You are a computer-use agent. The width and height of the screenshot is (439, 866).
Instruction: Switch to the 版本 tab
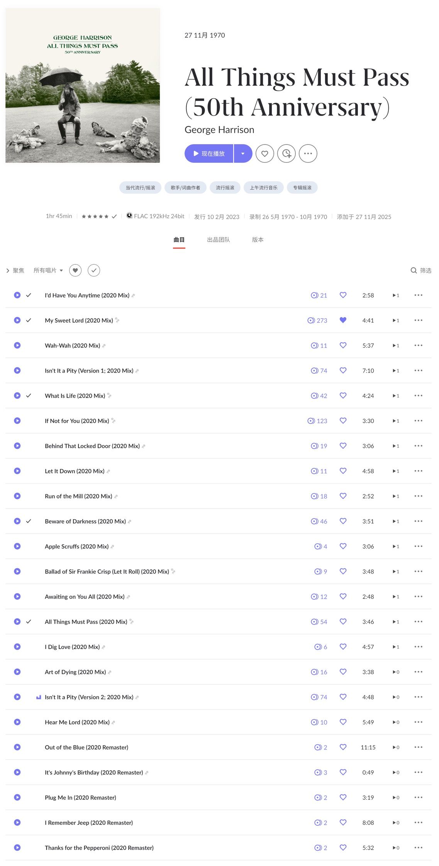tap(258, 240)
